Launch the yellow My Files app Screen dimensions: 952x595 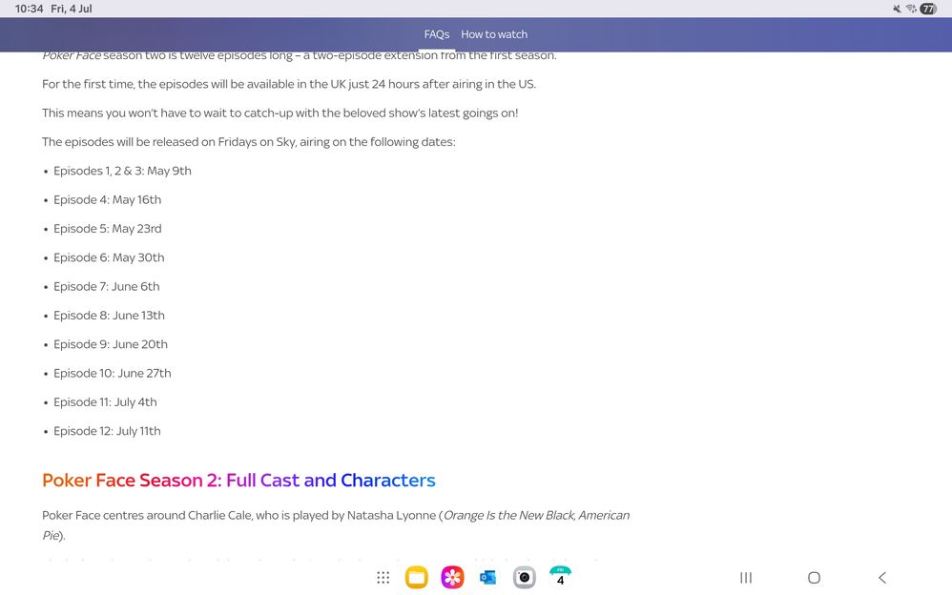pos(417,578)
